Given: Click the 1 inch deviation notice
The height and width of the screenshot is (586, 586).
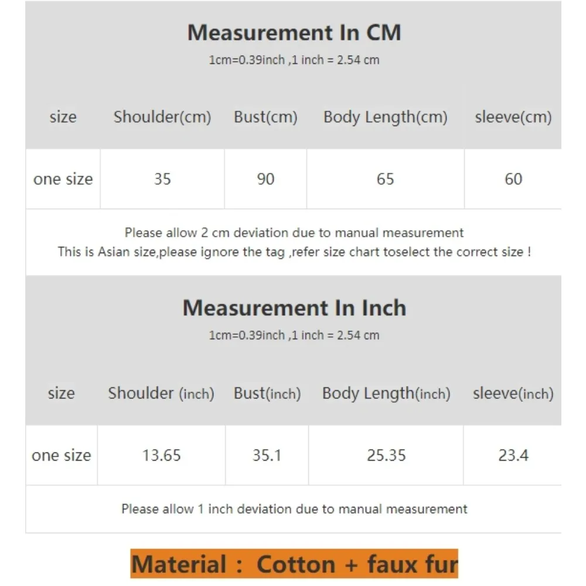Looking at the screenshot, I should pyautogui.click(x=294, y=509).
